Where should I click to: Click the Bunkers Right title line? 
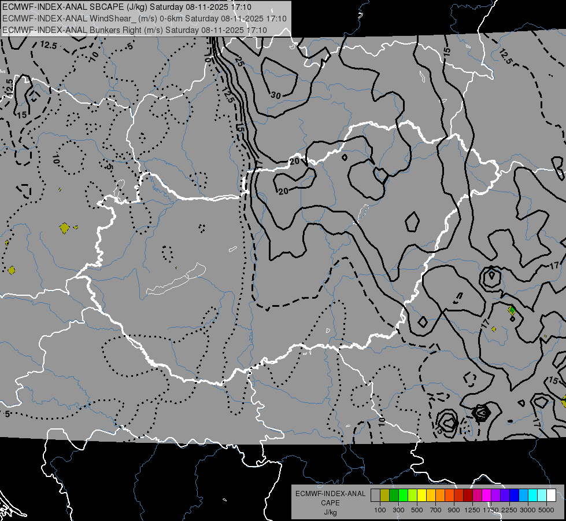pyautogui.click(x=135, y=30)
